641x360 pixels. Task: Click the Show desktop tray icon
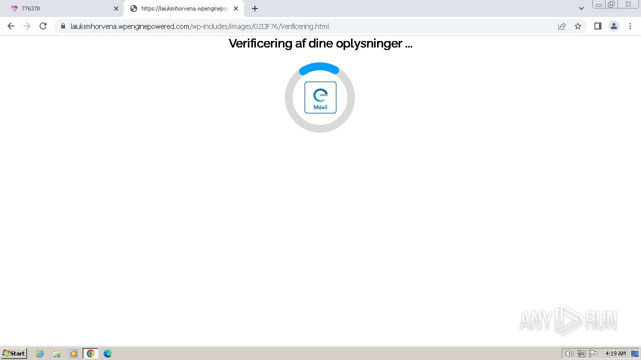pyautogui.click(x=635, y=353)
